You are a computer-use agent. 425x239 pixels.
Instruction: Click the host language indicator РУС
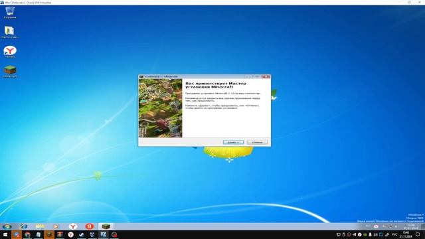click(x=394, y=234)
